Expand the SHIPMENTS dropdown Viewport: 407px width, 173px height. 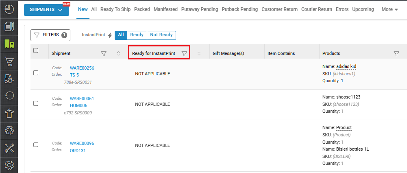(x=46, y=10)
